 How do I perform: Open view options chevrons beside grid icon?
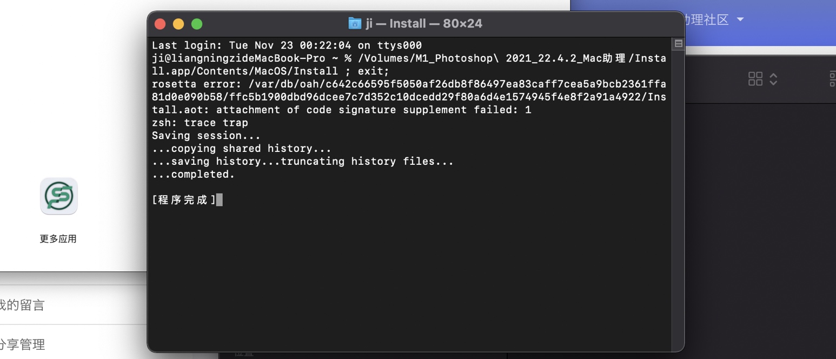click(x=773, y=79)
